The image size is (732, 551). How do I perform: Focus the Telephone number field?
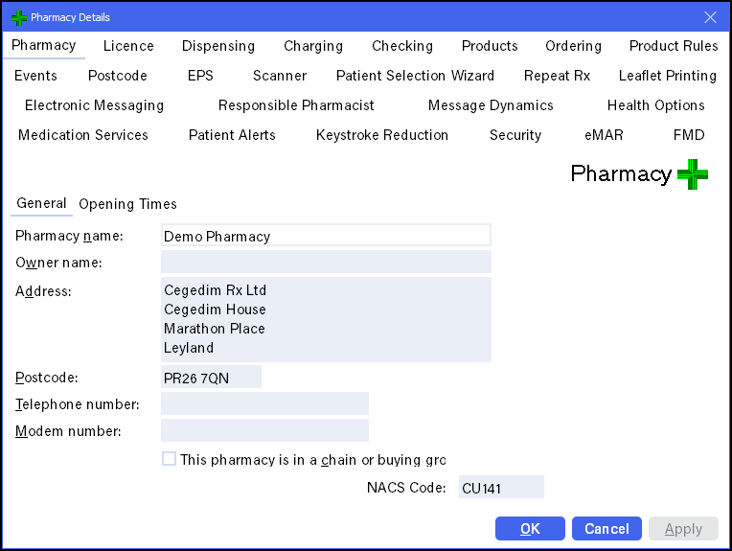(264, 404)
